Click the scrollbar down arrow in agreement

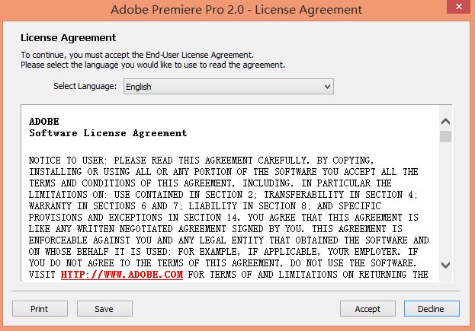445,266
